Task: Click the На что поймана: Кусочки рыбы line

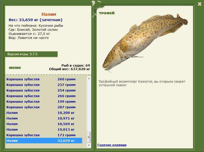Action: click(x=36, y=26)
